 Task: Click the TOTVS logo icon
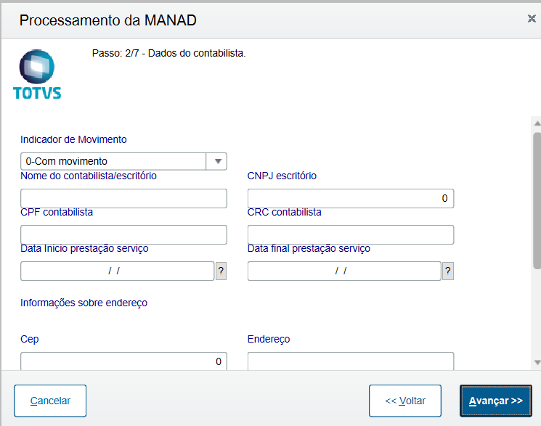37,74
